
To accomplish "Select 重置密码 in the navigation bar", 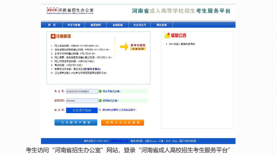I will pyautogui.click(x=95, y=25).
